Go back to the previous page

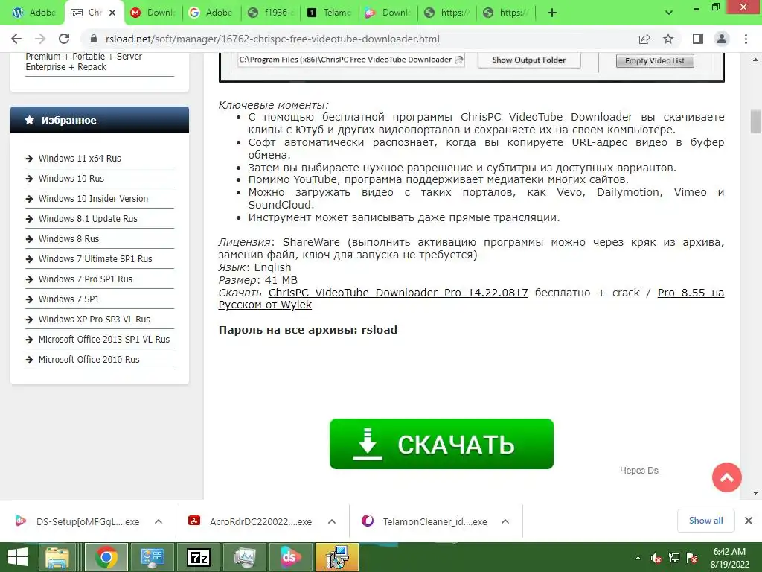[16, 39]
